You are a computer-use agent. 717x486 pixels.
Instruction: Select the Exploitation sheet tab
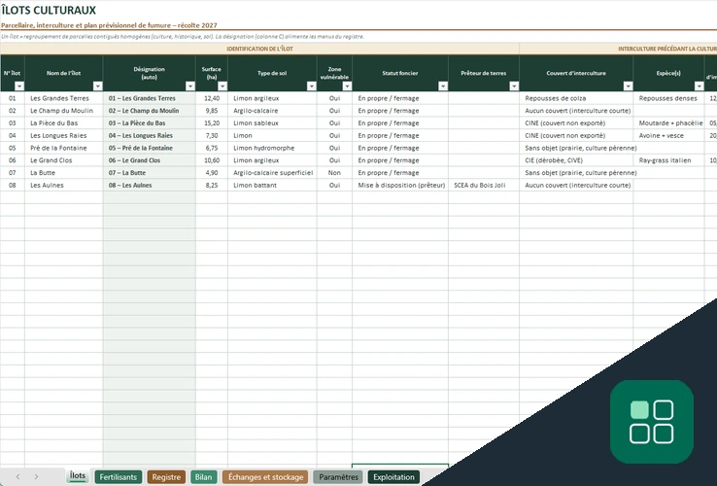point(393,477)
